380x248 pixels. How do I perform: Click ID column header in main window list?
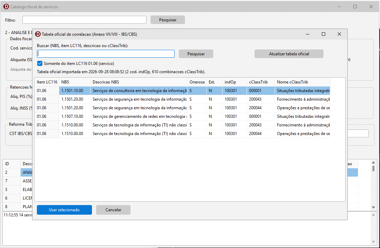point(12,164)
